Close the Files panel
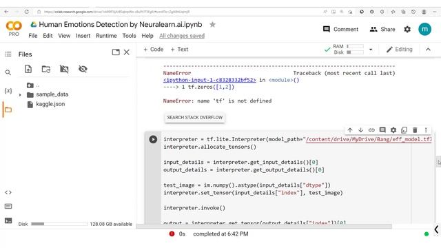 point(127,52)
